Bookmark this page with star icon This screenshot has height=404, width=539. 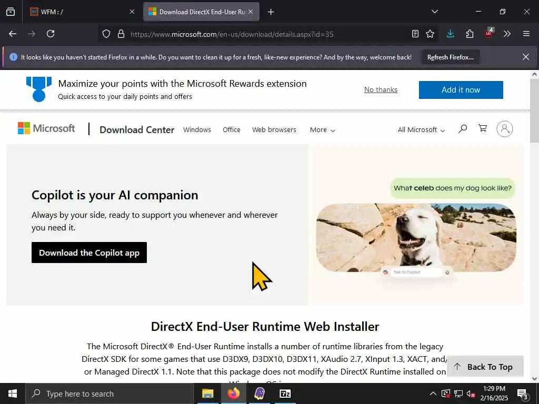(430, 34)
